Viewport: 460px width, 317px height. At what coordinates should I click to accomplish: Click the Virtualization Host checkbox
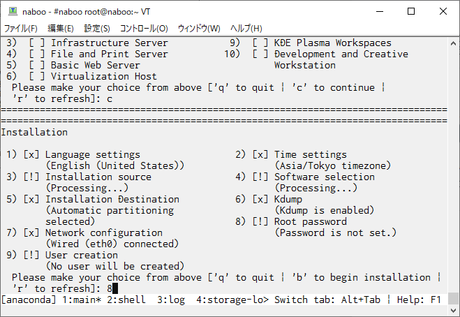[37, 76]
